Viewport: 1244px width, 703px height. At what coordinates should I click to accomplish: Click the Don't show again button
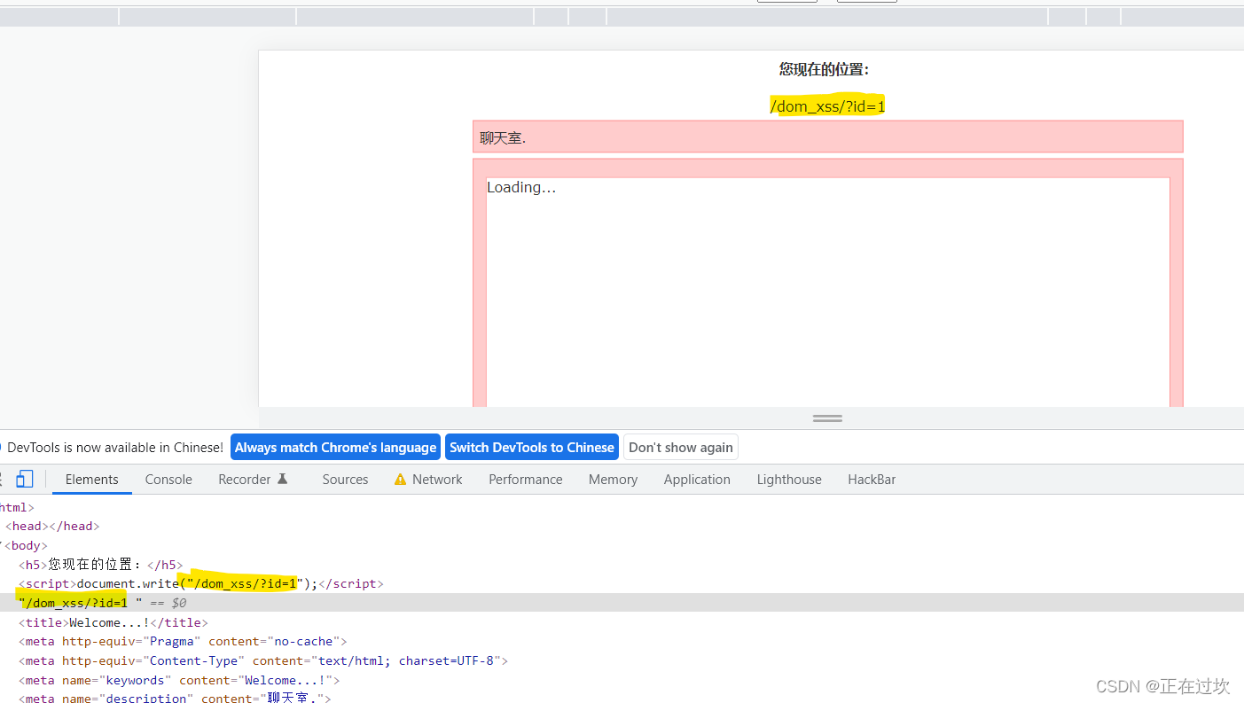pyautogui.click(x=681, y=448)
